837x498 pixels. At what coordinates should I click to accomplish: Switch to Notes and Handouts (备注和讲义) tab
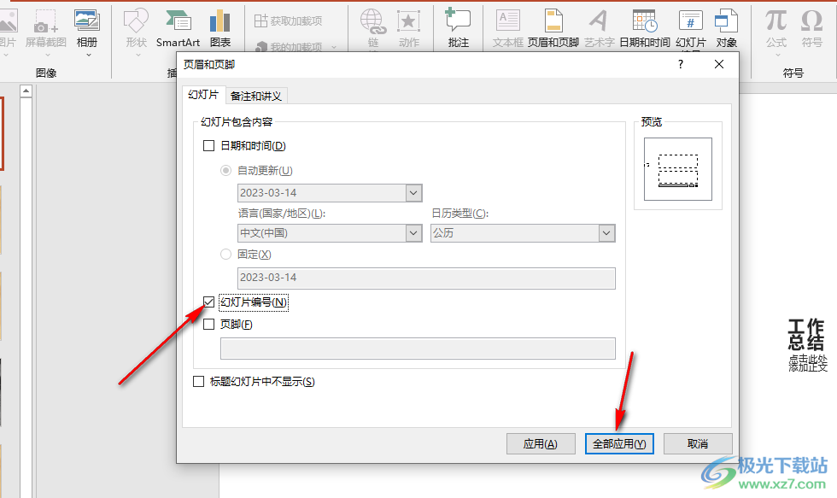click(256, 96)
